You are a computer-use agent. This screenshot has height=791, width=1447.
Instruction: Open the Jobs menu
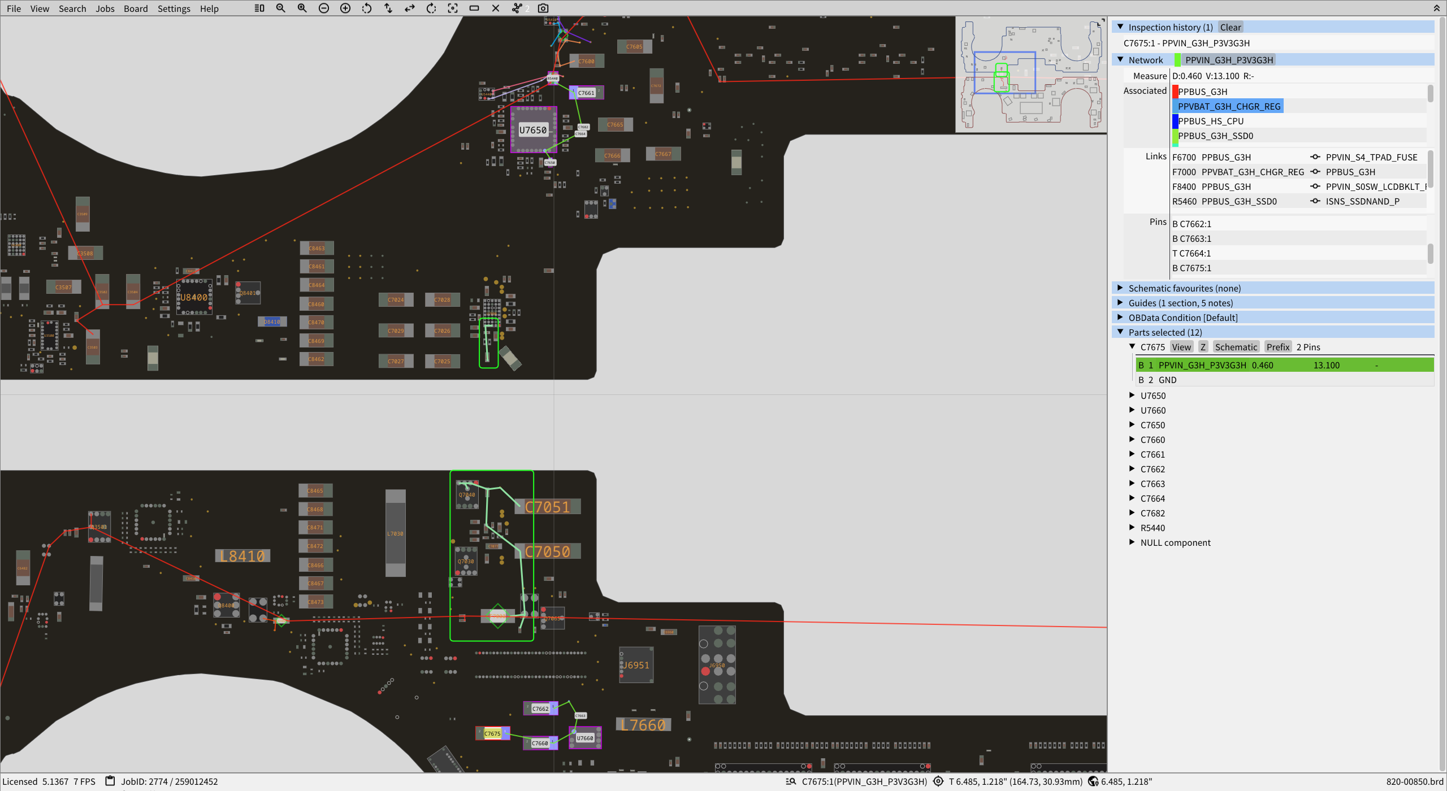(x=105, y=8)
